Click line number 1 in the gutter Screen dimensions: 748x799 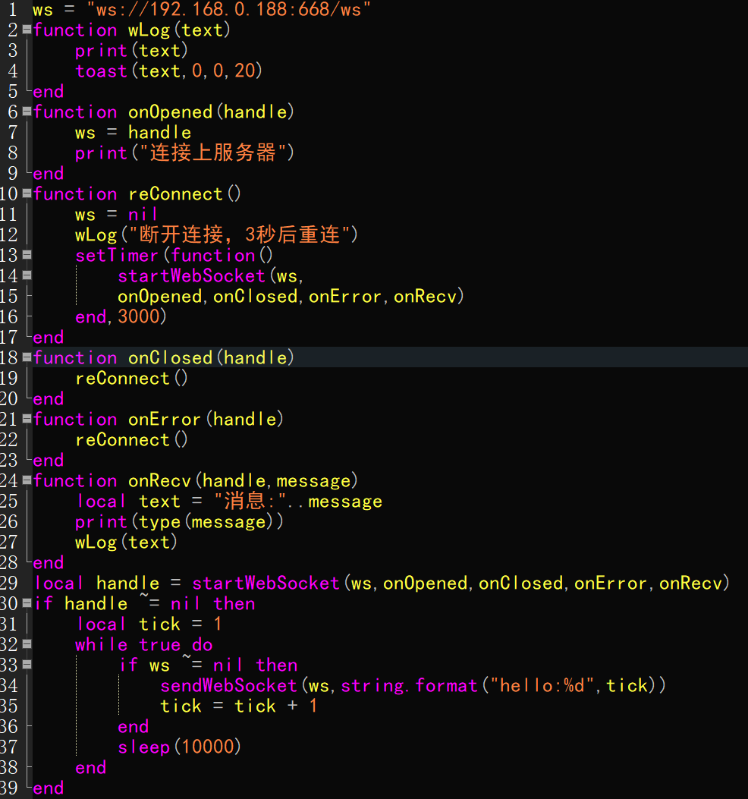click(x=13, y=10)
